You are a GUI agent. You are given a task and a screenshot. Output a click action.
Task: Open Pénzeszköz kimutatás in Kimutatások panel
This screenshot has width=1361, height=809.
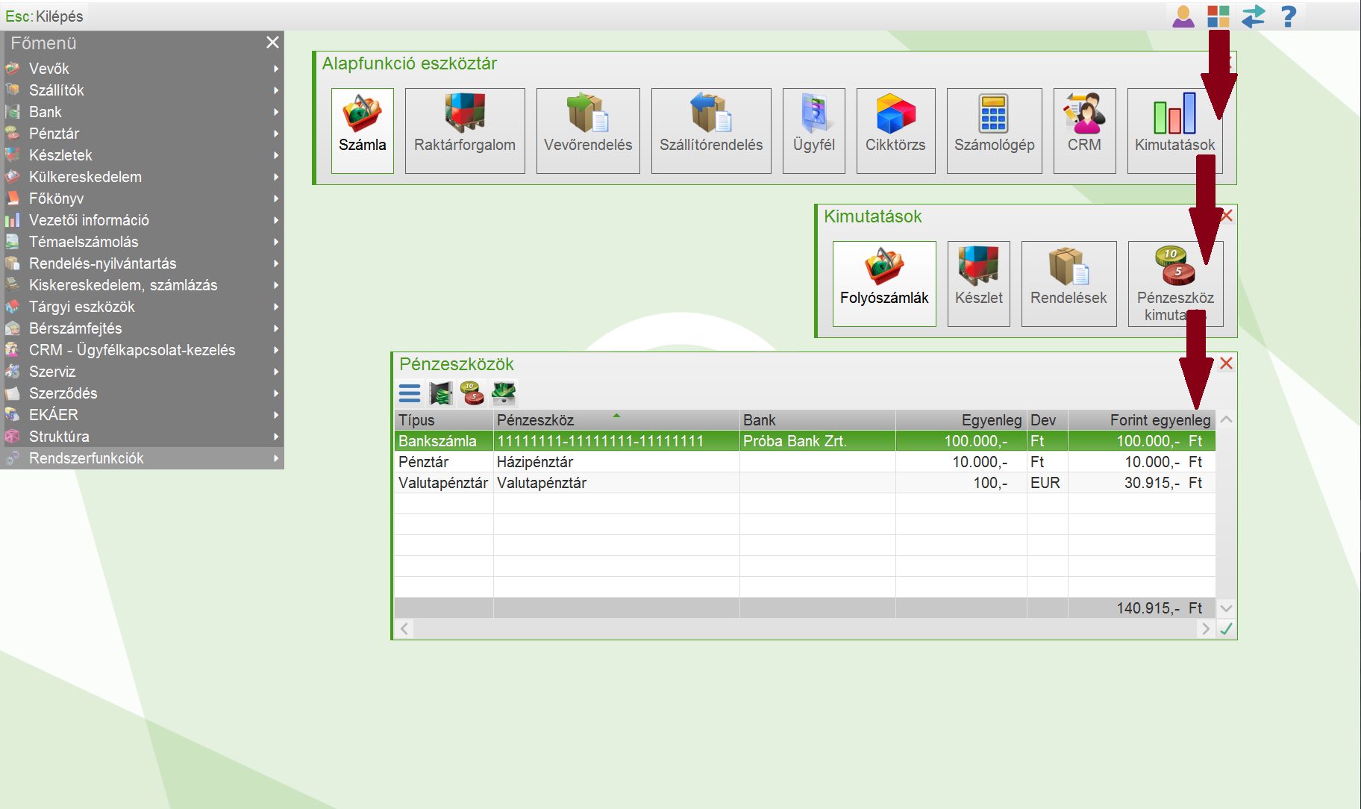[1176, 284]
